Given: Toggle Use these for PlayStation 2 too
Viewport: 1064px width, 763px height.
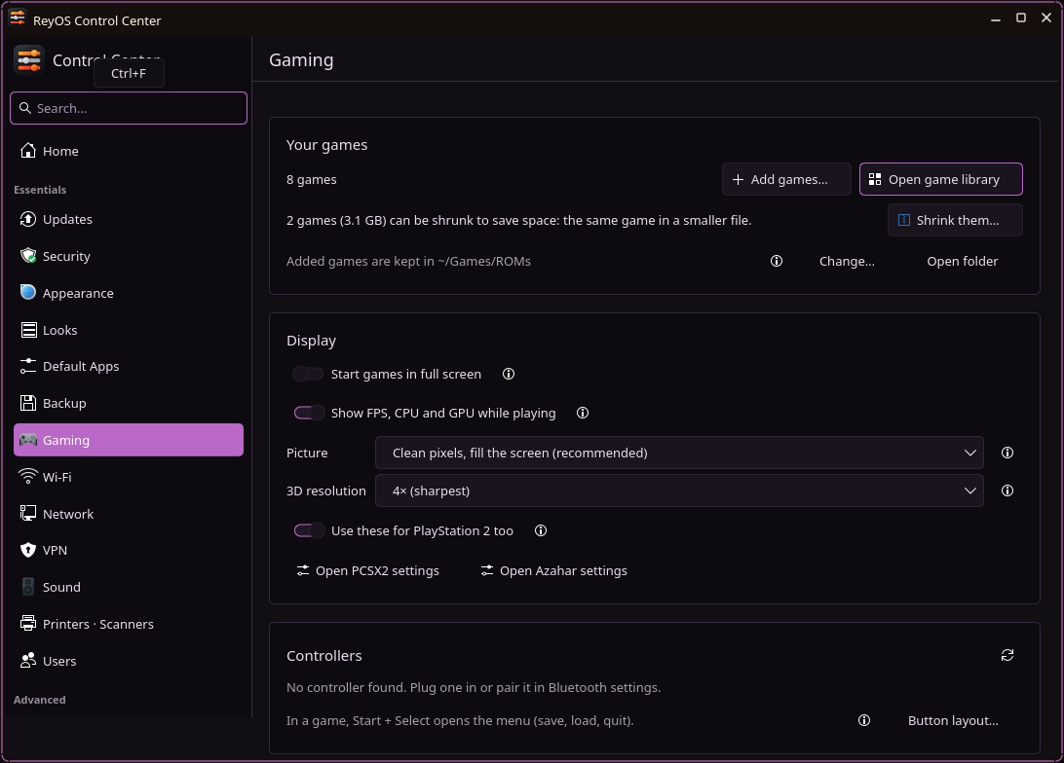Looking at the screenshot, I should (309, 530).
